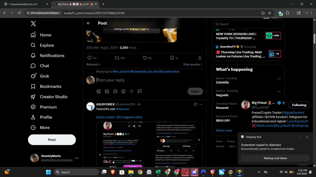Open Grok enhance icon in reply toolbar

pos(115,91)
